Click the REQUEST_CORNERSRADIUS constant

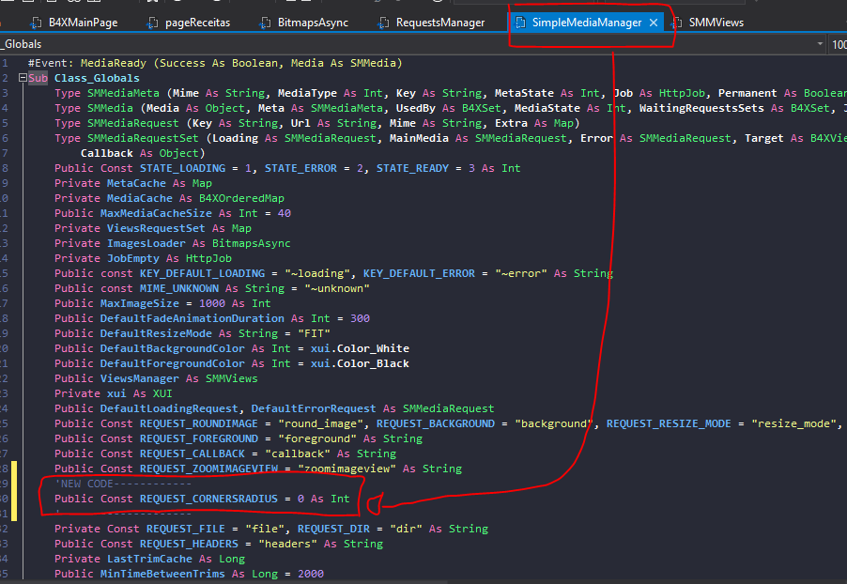[x=208, y=499]
